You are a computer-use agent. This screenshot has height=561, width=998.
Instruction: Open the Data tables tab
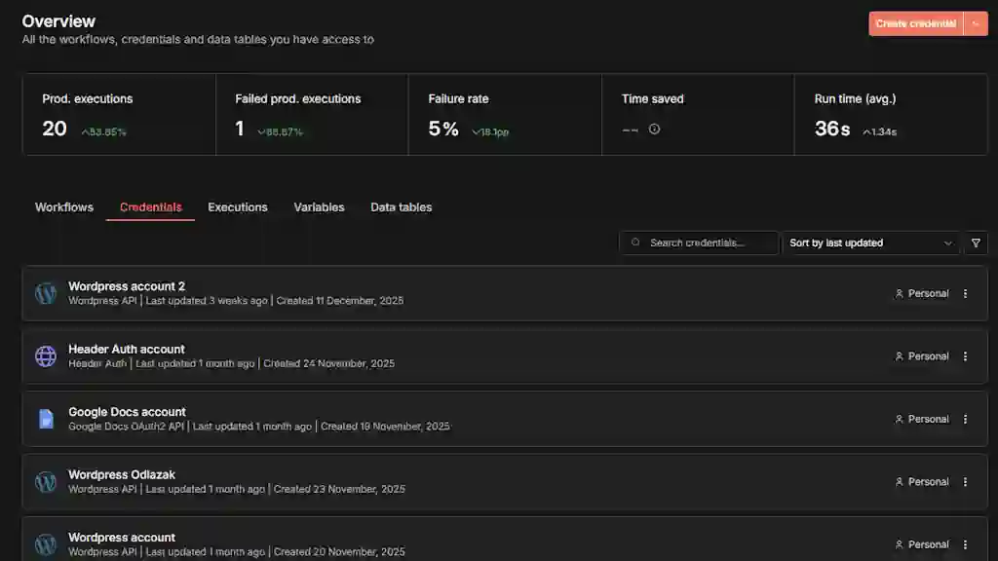click(401, 207)
